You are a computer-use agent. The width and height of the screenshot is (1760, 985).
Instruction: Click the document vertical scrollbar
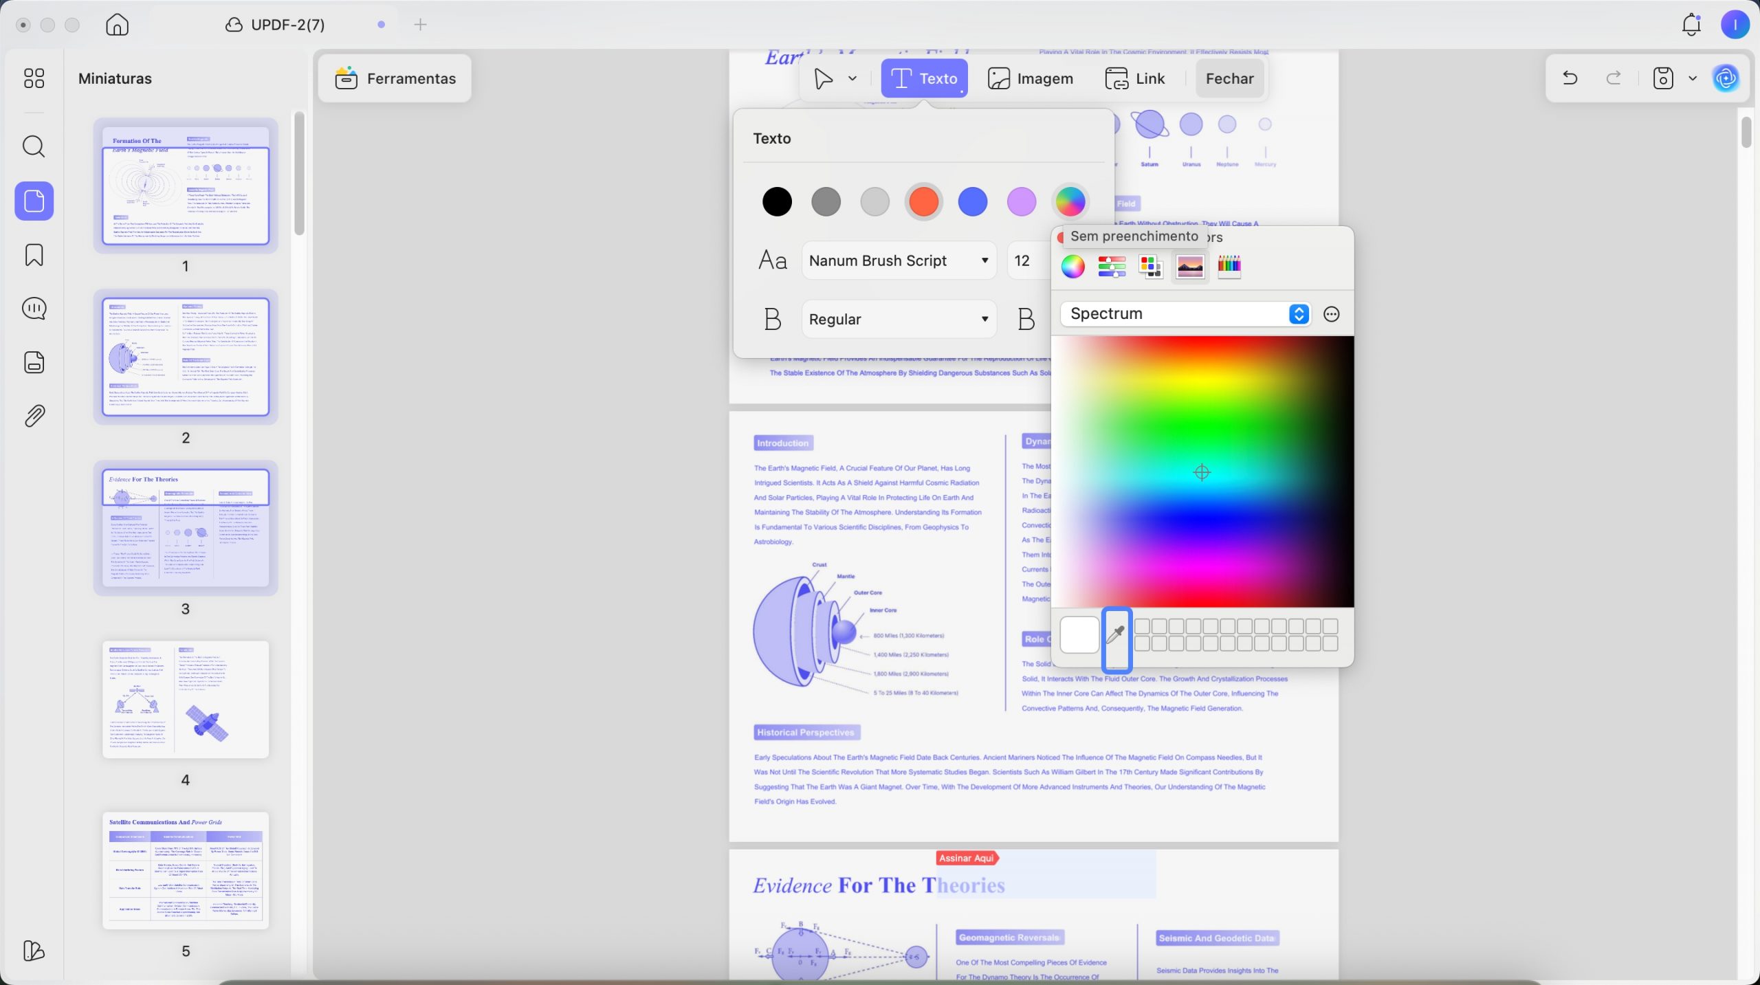tap(1747, 133)
